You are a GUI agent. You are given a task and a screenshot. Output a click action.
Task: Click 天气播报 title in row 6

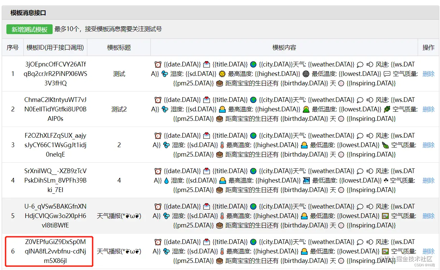[119, 251]
